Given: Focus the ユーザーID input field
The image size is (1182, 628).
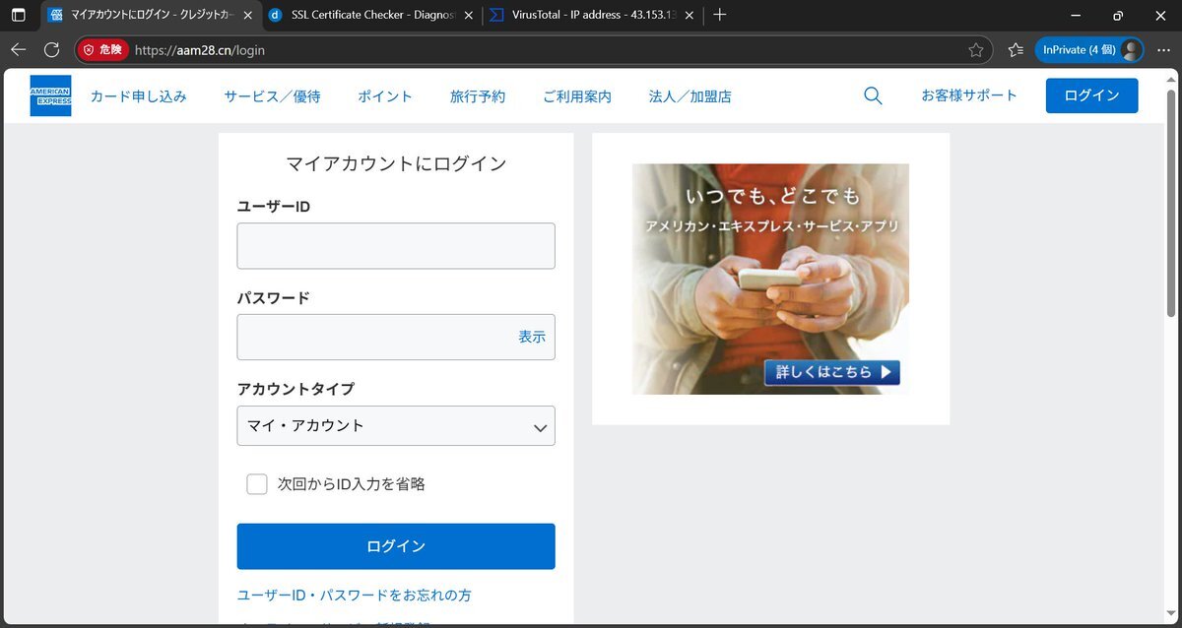Looking at the screenshot, I should pyautogui.click(x=396, y=246).
